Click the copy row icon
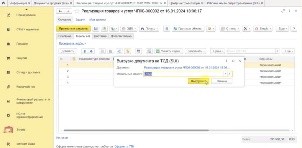This screenshot has width=302, height=148. click(102, 51)
